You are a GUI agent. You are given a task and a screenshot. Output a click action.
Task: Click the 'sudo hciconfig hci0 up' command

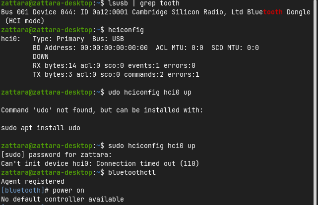(x=151, y=146)
